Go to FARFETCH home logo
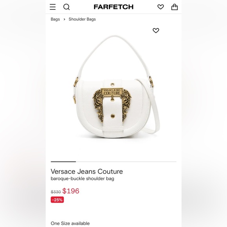The width and height of the screenshot is (227, 227). [x=113, y=7]
